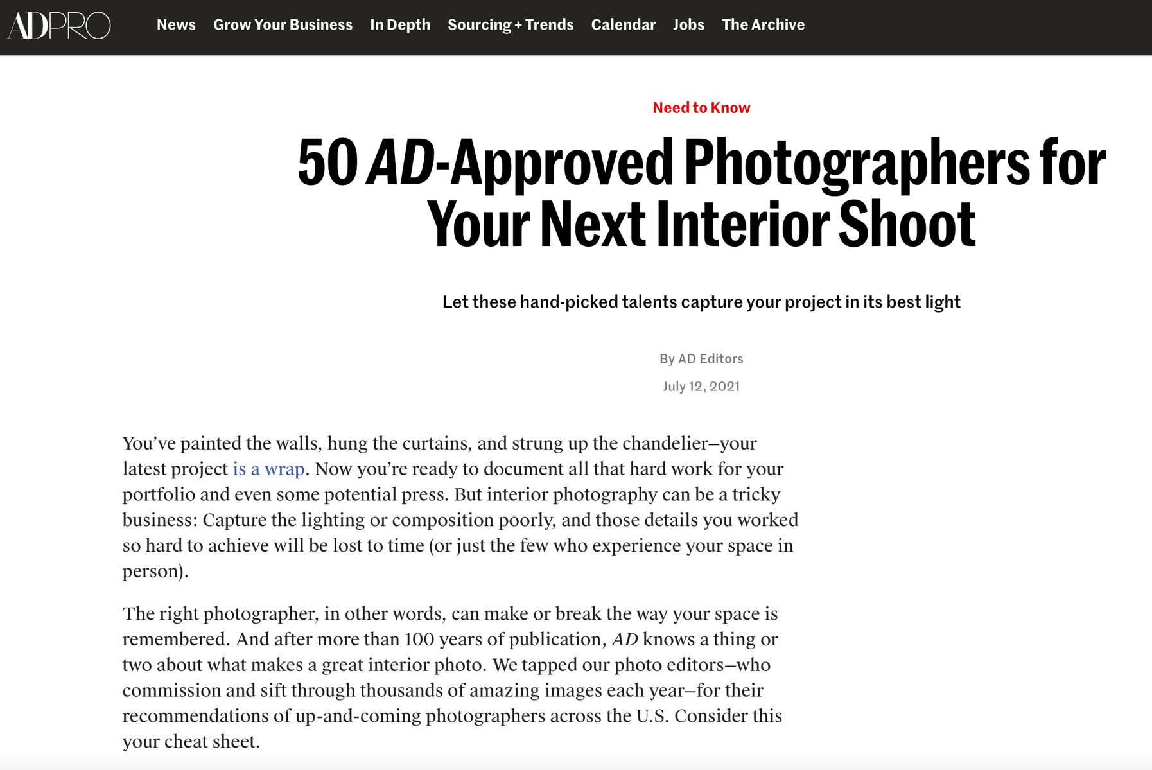The height and width of the screenshot is (770, 1152).
Task: Click the subtitle 'Let these hand-picked talents'
Action: tap(701, 302)
